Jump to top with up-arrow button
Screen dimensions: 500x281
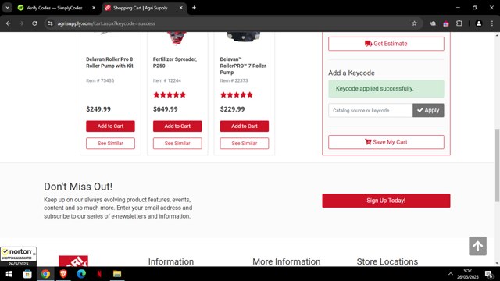[477, 246]
